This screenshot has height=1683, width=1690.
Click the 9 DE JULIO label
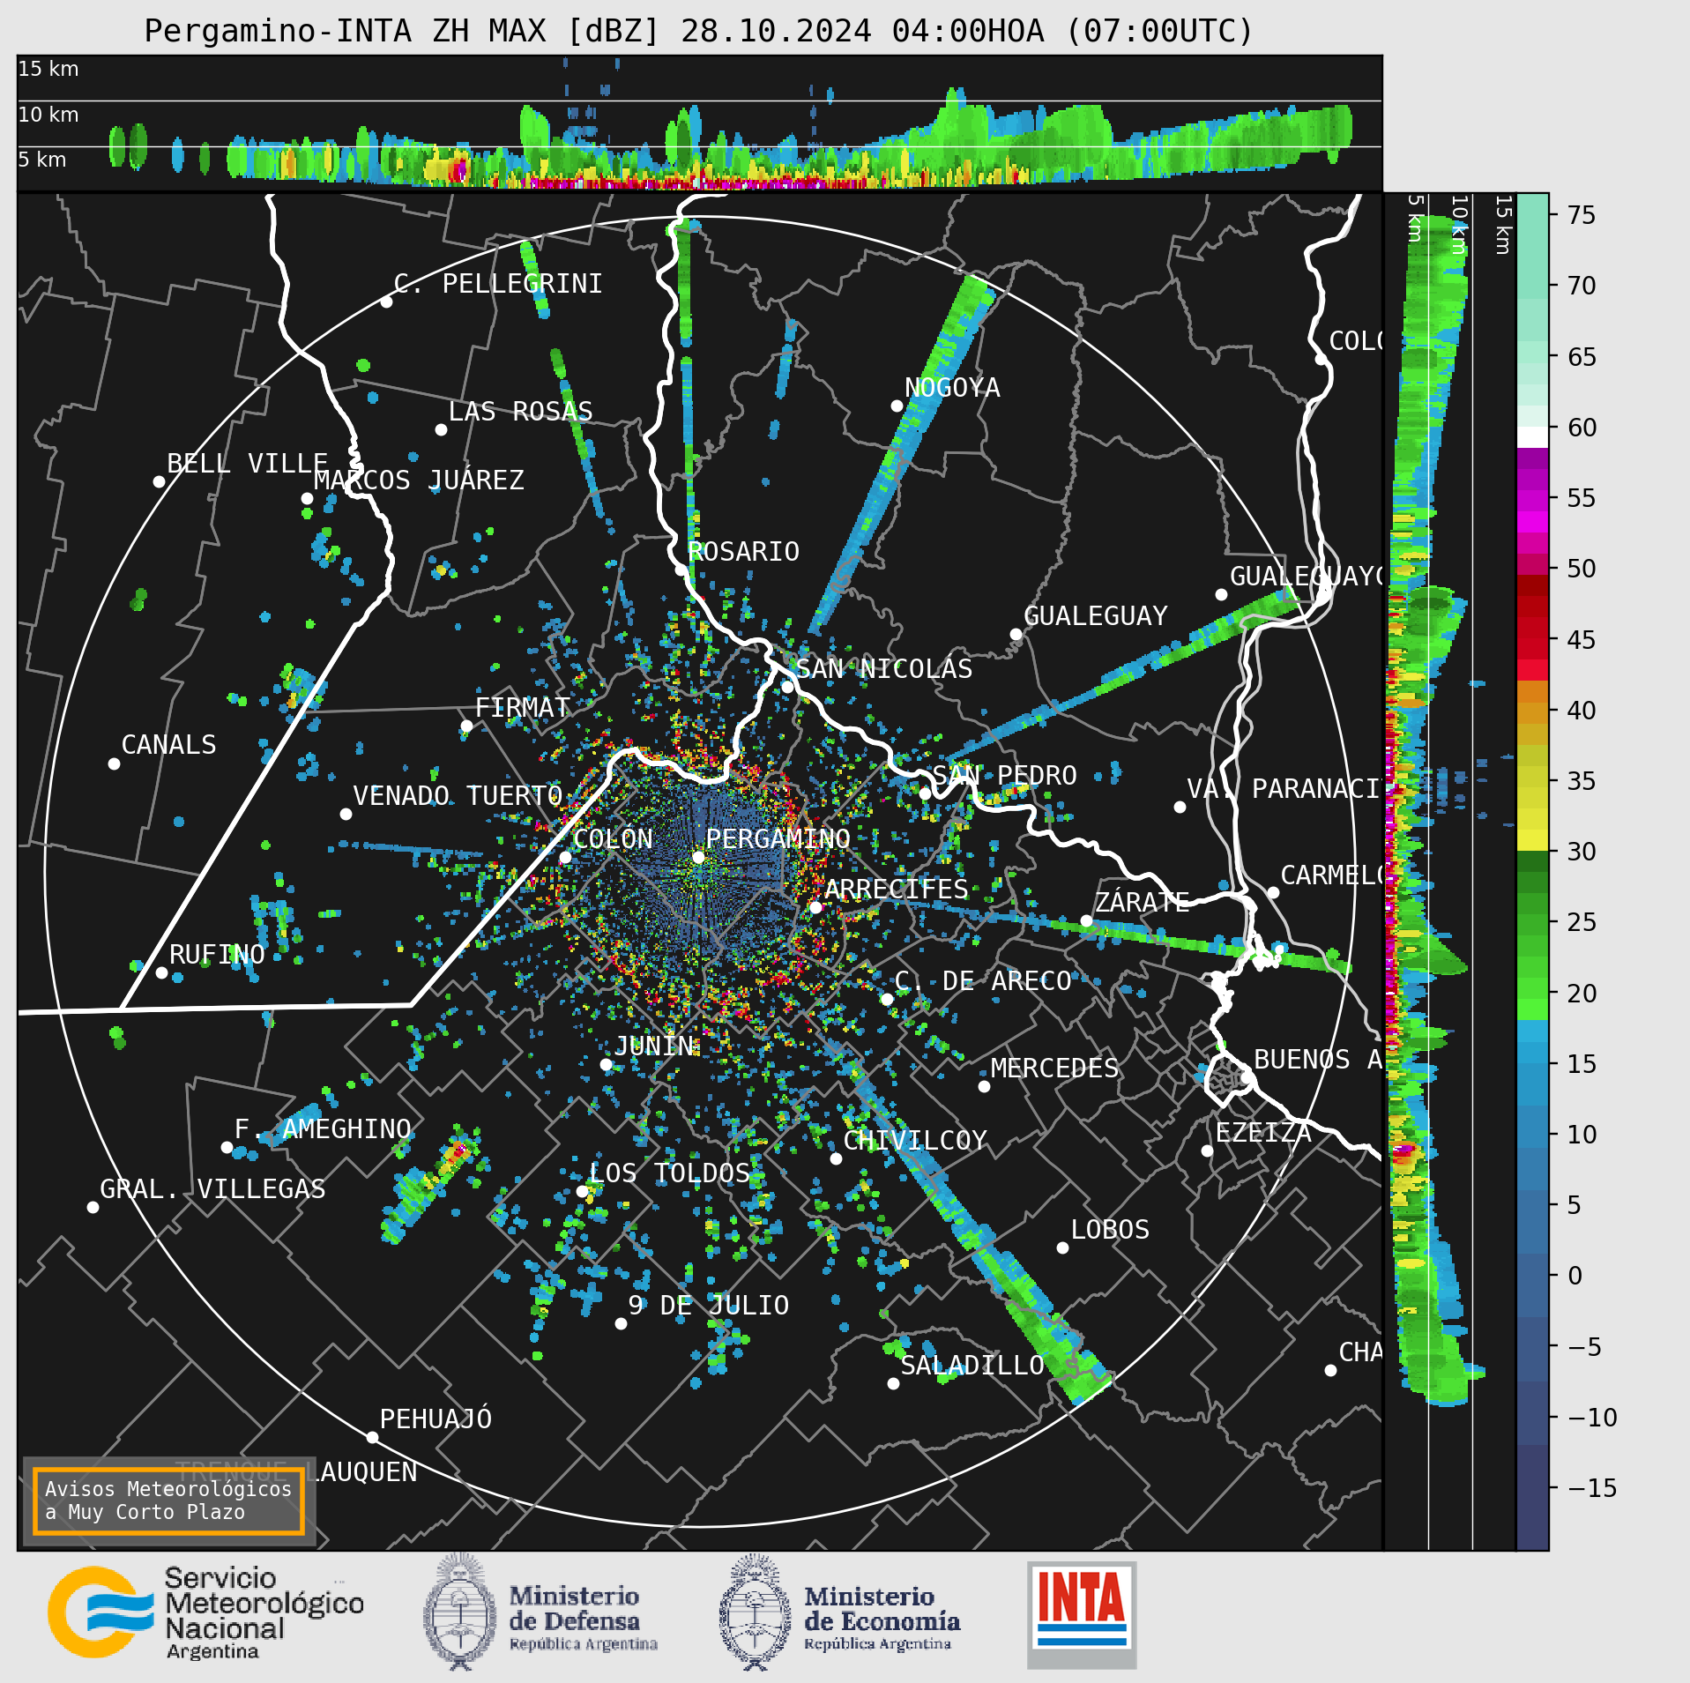(x=709, y=1306)
